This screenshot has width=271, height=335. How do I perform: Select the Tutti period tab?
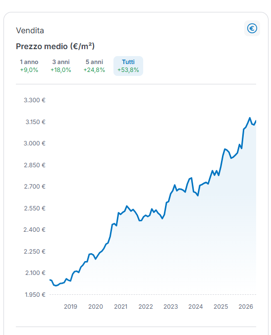pos(128,66)
